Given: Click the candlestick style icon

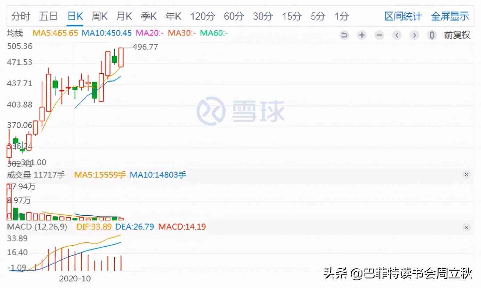Looking at the screenshot, I should tap(432, 35).
